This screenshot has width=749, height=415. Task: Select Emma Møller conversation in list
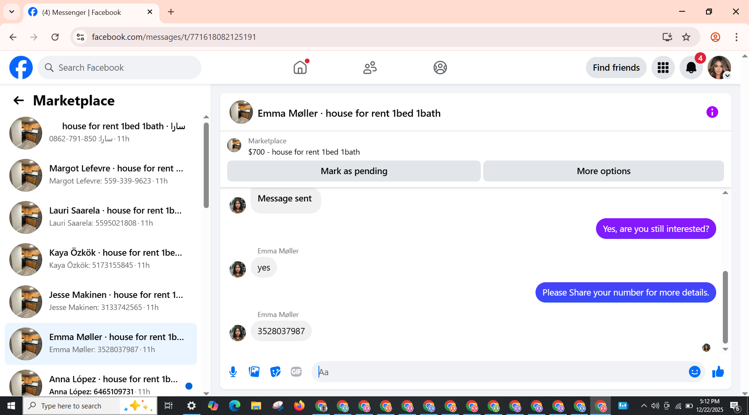tap(101, 344)
